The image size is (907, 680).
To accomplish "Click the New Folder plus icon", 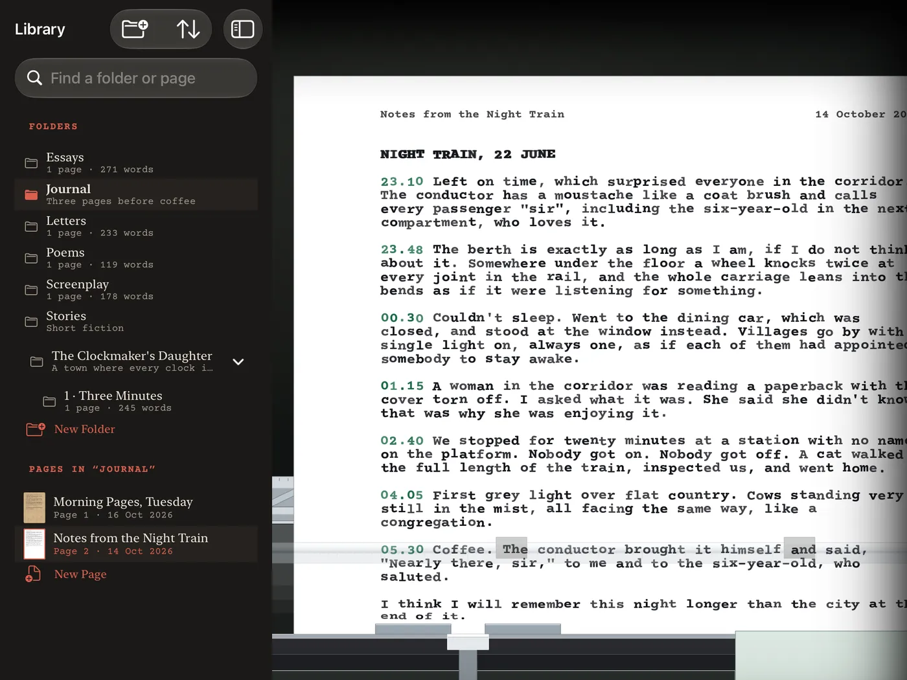I will point(35,429).
